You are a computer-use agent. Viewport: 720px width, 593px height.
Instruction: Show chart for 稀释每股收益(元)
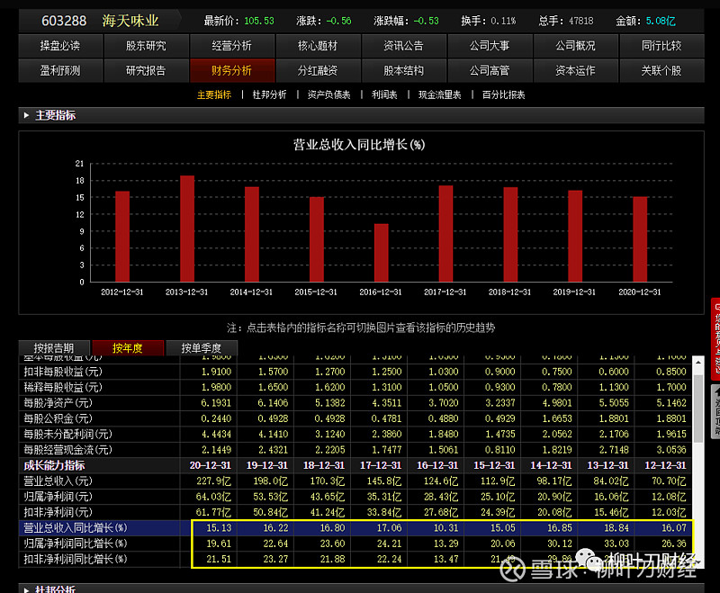[x=63, y=387]
